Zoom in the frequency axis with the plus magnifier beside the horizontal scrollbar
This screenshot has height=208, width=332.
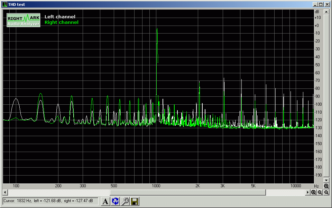pyautogui.click(x=314, y=192)
